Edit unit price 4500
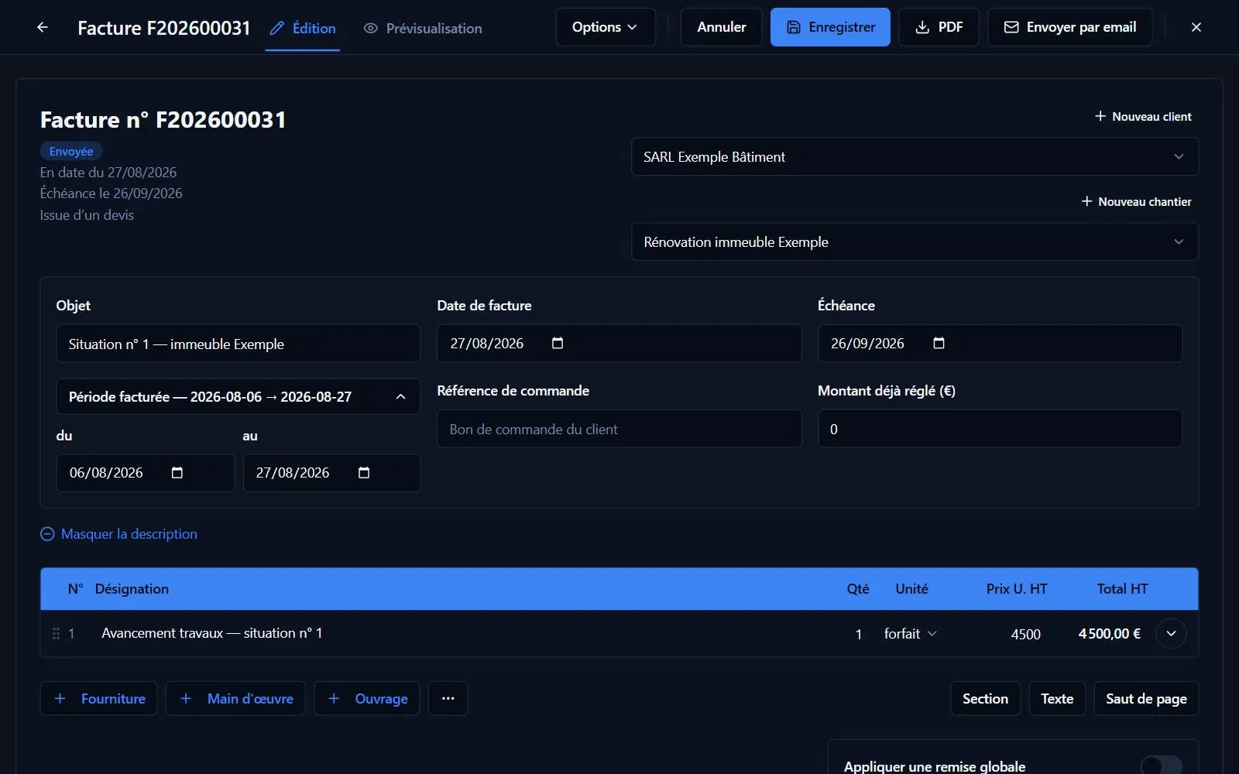Image resolution: width=1239 pixels, height=774 pixels. pos(1025,634)
